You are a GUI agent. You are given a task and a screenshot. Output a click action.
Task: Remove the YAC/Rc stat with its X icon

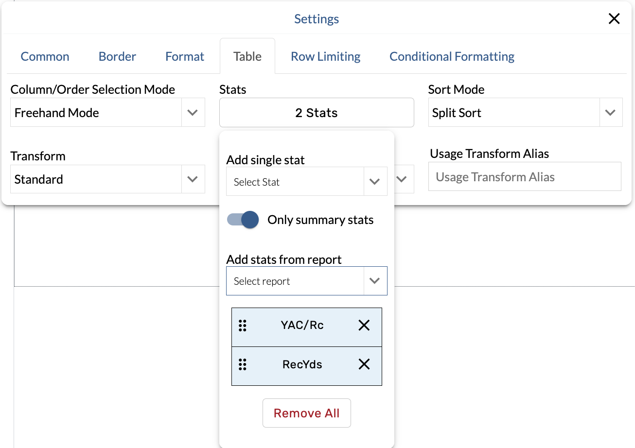[364, 326]
